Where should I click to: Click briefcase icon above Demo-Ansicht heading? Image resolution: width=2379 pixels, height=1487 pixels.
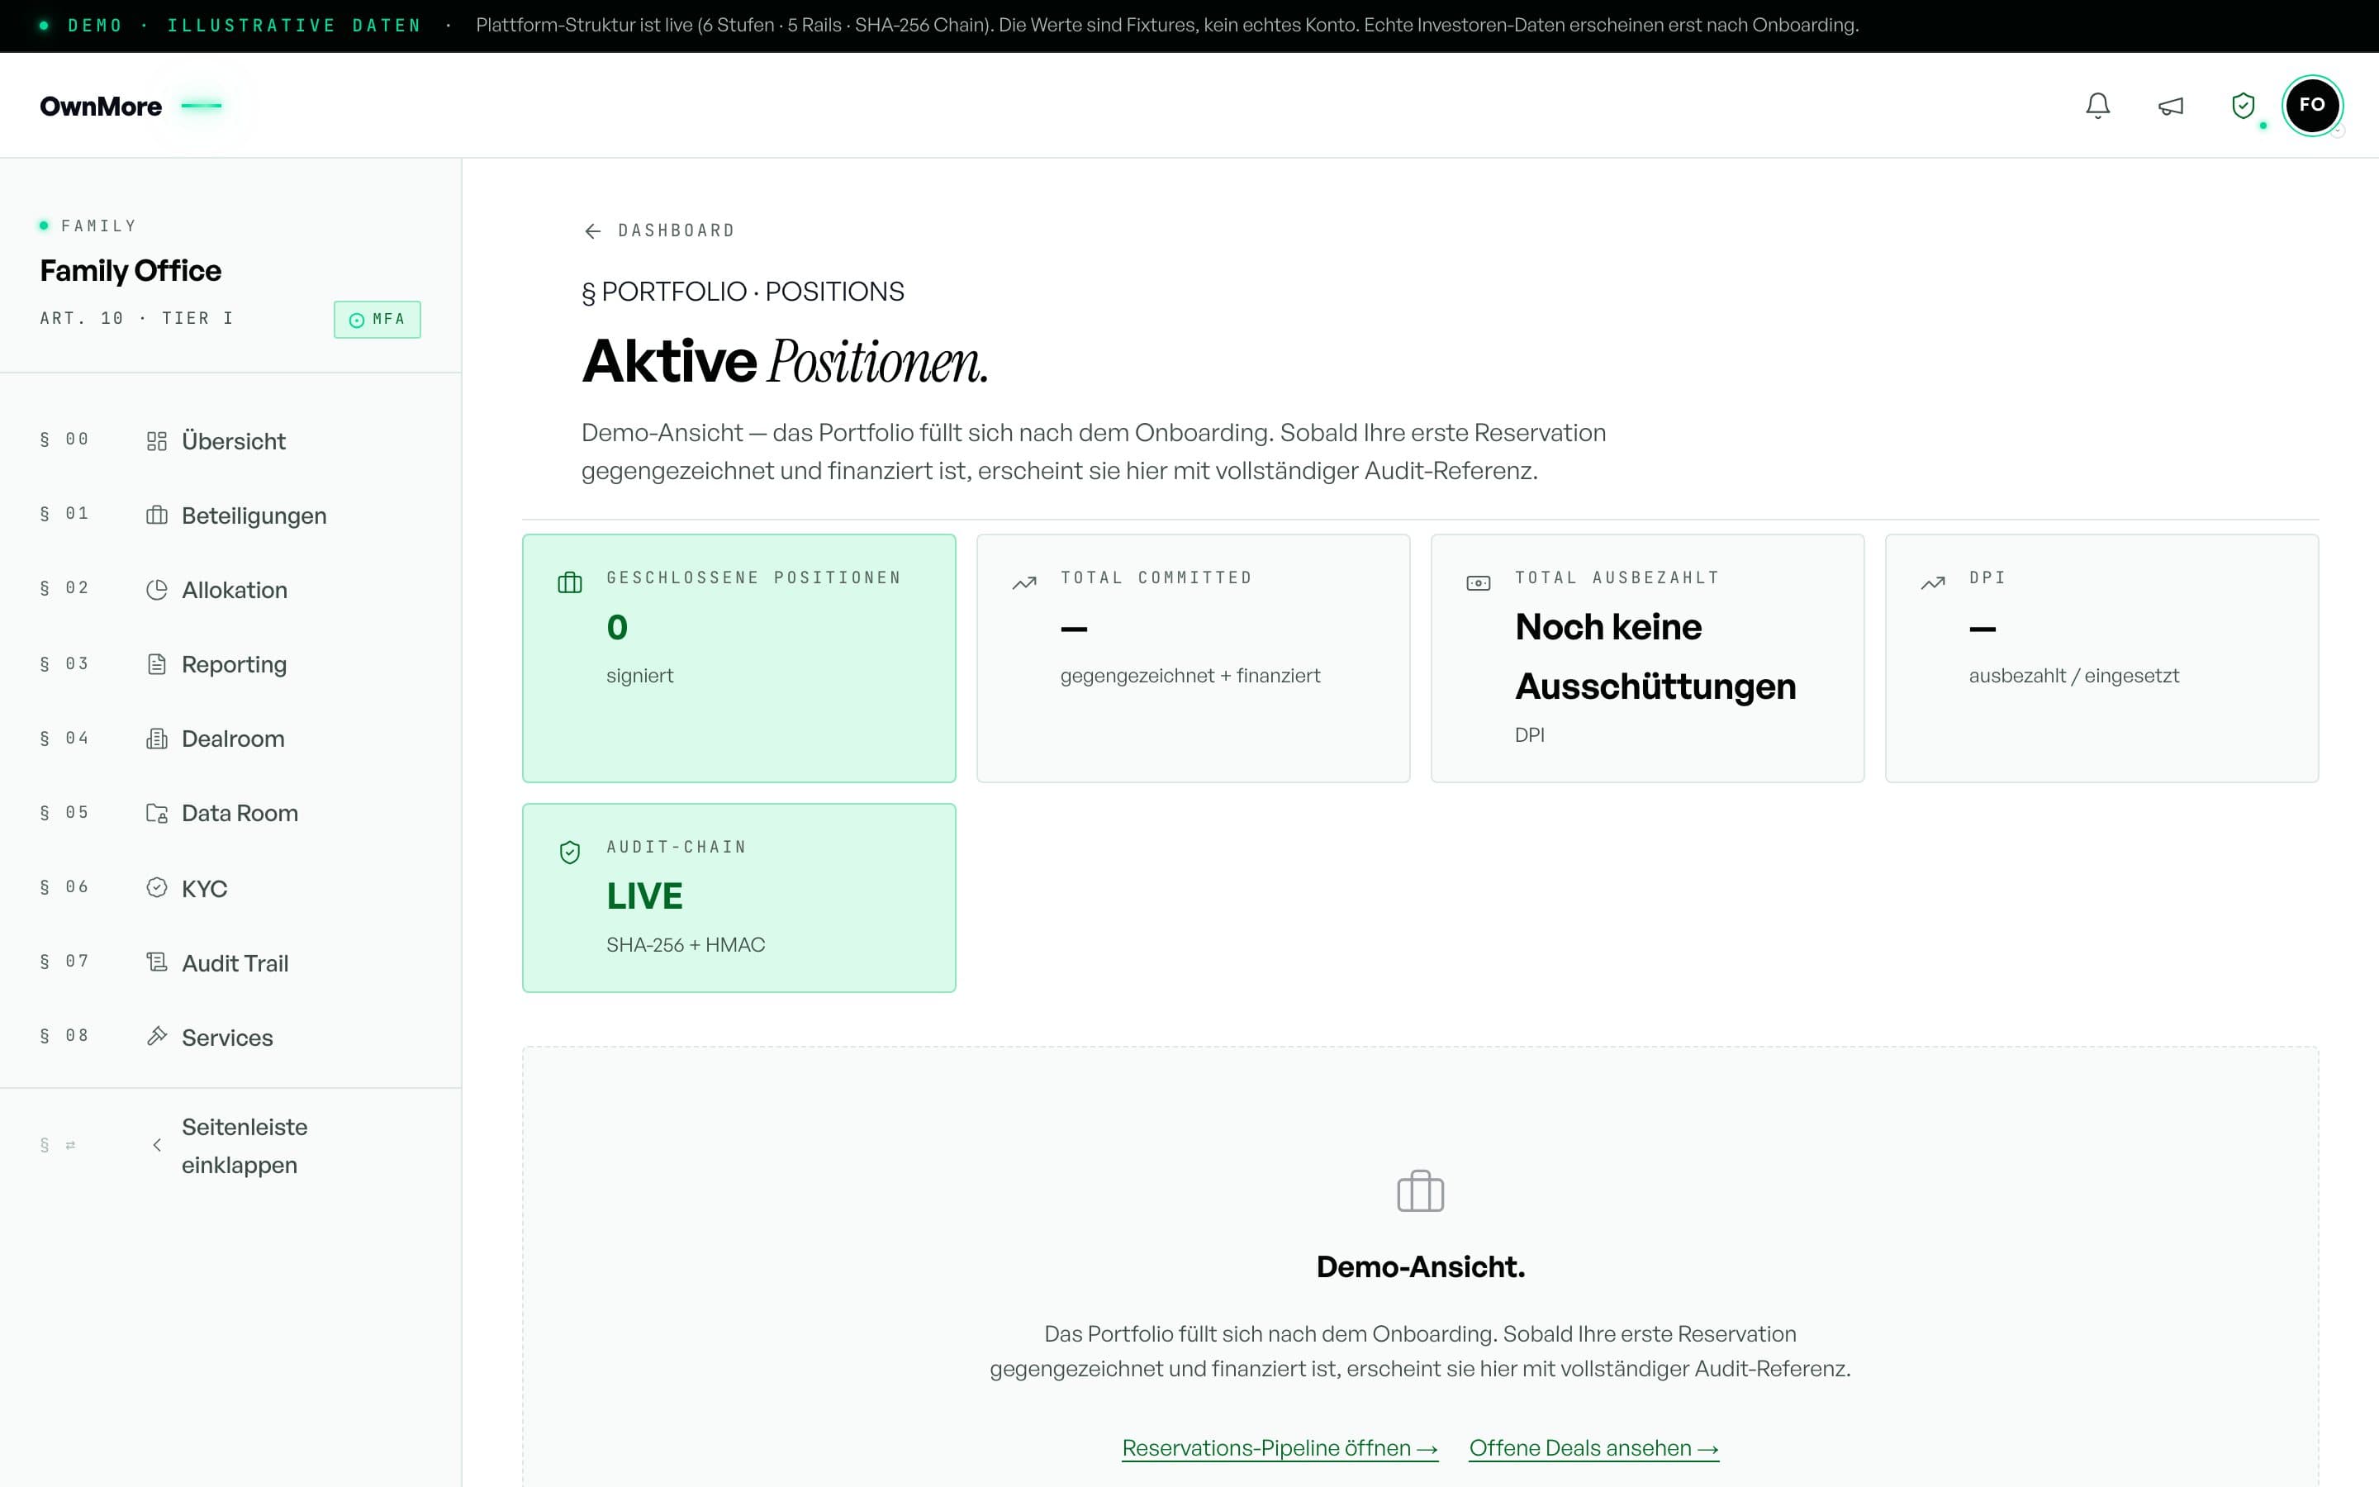click(1421, 1191)
